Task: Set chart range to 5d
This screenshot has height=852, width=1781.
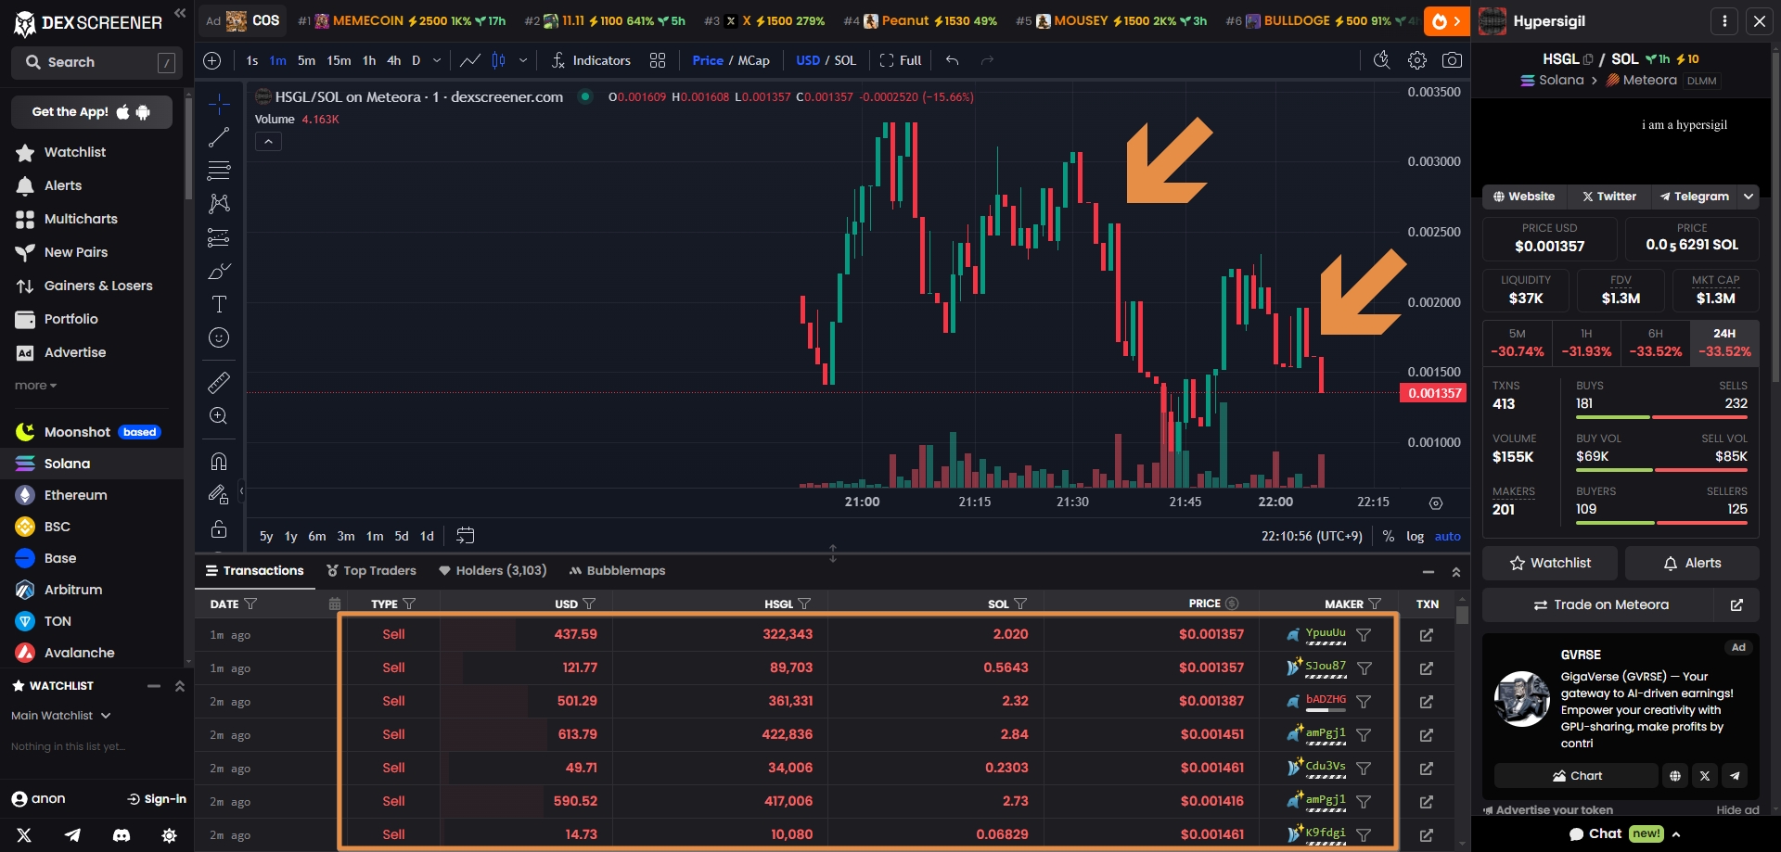Action: click(402, 536)
